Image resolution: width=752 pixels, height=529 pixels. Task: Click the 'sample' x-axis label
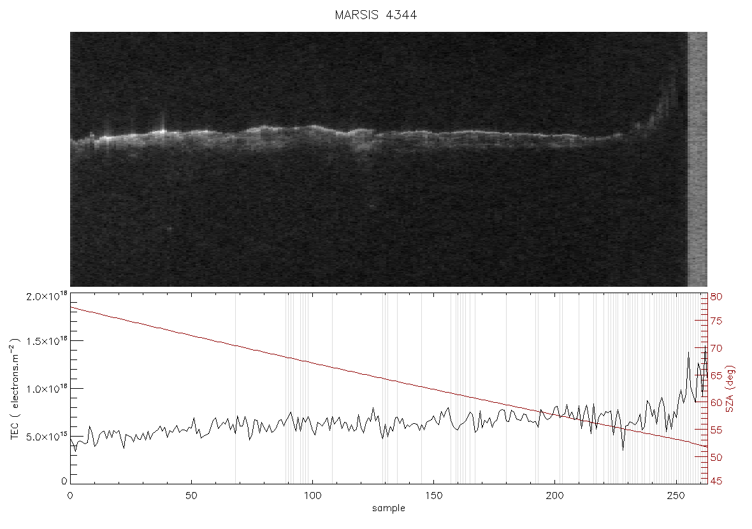(389, 509)
